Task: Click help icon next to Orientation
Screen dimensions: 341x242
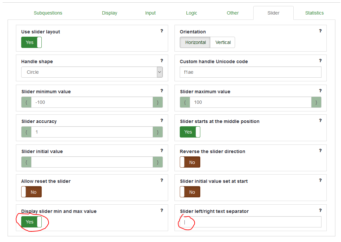Action: coord(320,31)
